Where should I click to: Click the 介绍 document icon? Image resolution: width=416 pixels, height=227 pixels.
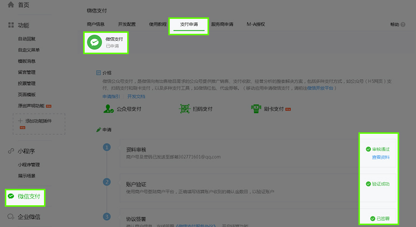tap(98, 72)
